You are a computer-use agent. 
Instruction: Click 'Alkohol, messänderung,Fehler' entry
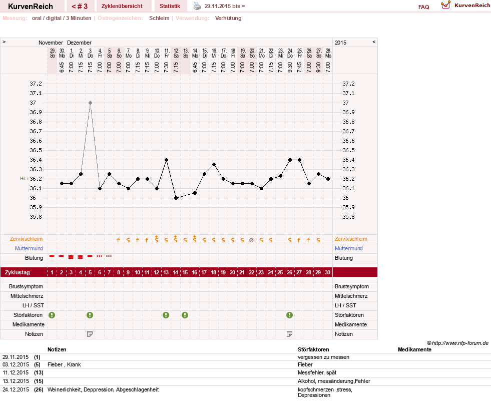coord(334,381)
